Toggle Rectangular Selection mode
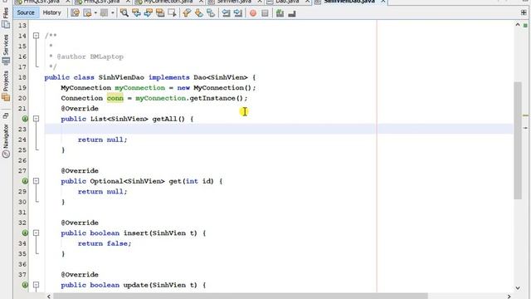Viewport: 531px width, 299px height. point(172,13)
